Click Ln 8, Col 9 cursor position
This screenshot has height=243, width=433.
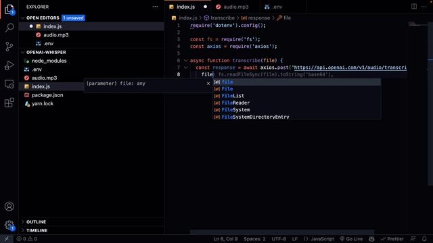(x=225, y=239)
